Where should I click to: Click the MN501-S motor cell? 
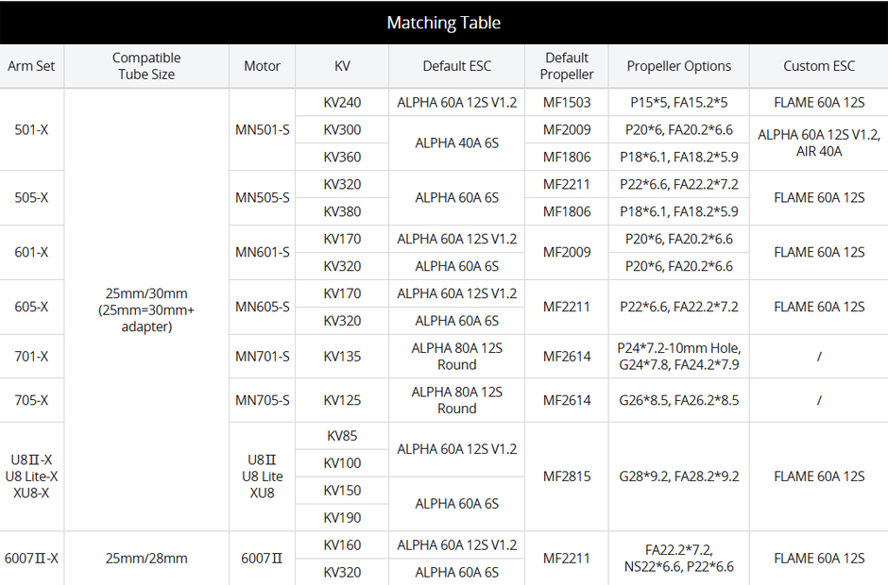pyautogui.click(x=262, y=129)
